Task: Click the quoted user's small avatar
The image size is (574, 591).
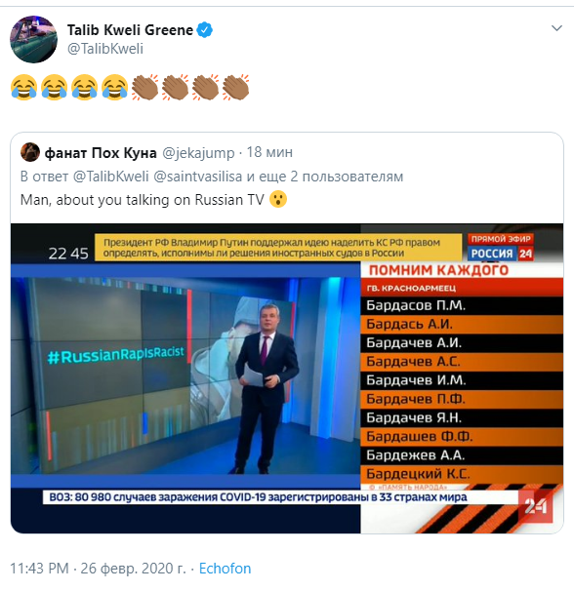Action: [30, 152]
